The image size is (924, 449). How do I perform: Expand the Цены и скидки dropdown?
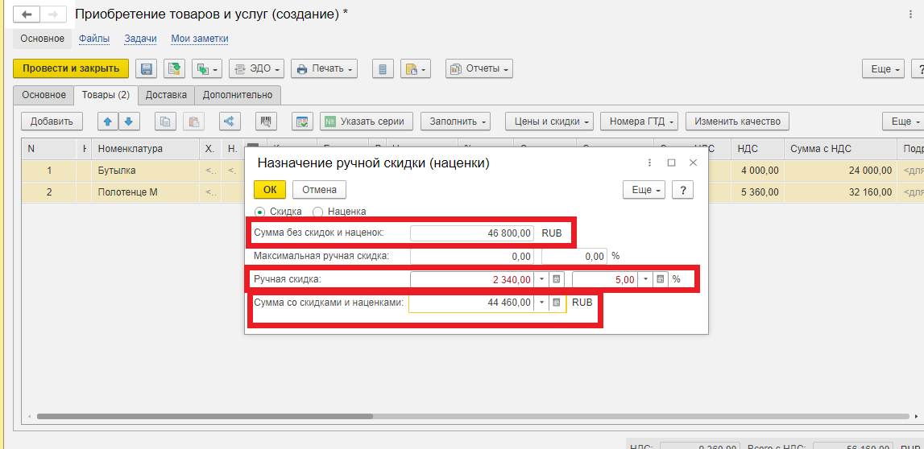(549, 122)
